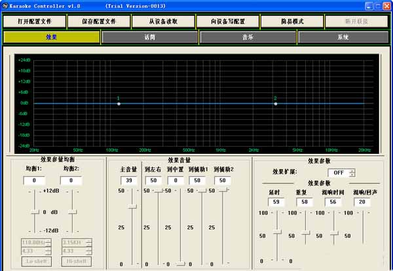The height and width of the screenshot is (271, 393).
Task: Select EQ point 1 on the graph
Action: click(119, 103)
